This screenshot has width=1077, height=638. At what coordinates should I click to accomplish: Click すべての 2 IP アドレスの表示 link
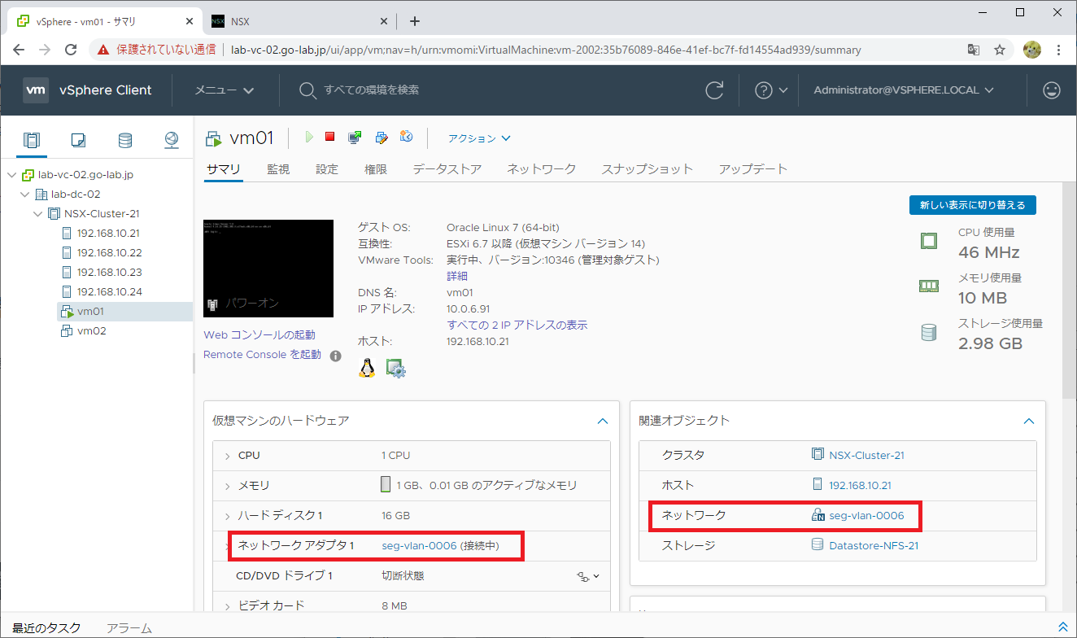(517, 326)
